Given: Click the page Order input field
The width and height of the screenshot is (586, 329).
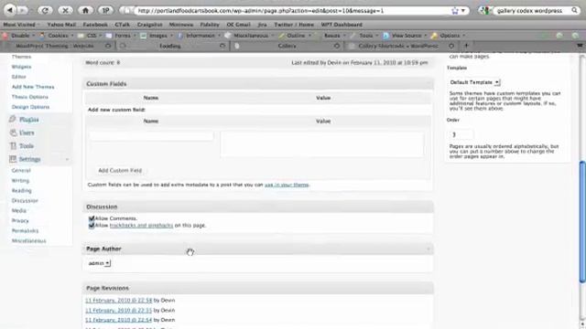Looking at the screenshot, I should 461,134.
